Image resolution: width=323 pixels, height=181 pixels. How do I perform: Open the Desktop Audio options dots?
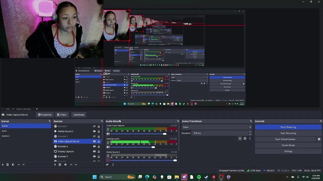(108, 143)
